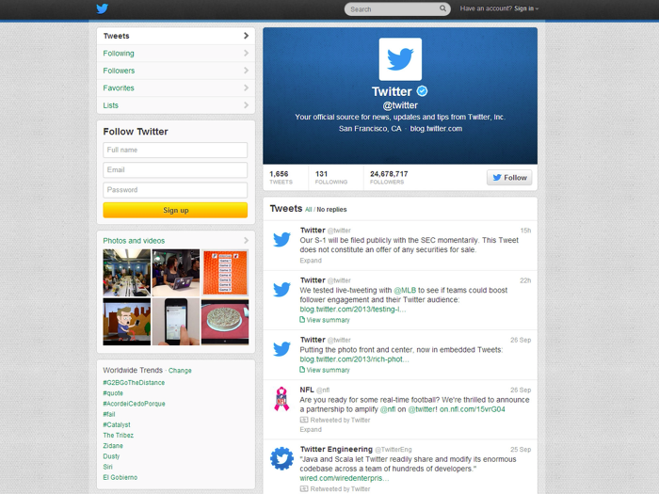659x494 pixels.
Task: Click Change next to Worldwide Trends
Action: (180, 371)
